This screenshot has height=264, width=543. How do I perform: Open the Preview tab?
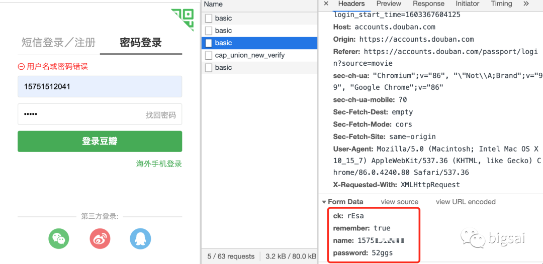pyautogui.click(x=389, y=4)
